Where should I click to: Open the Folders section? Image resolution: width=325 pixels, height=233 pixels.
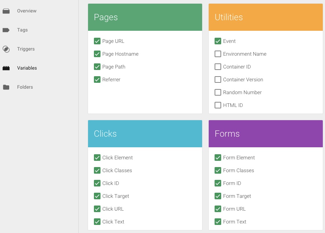click(25, 87)
